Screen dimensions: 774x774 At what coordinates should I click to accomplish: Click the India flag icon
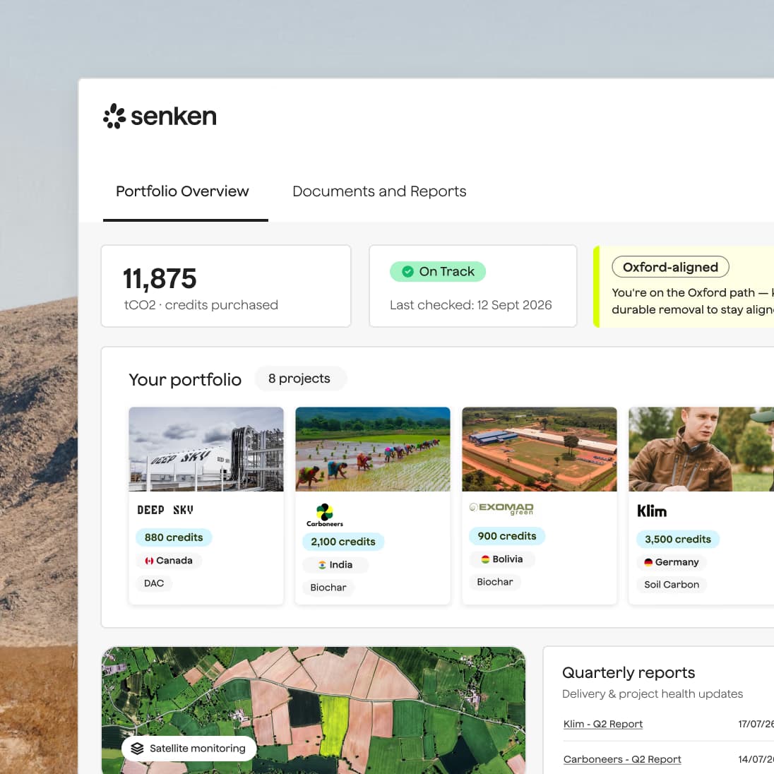coord(322,565)
